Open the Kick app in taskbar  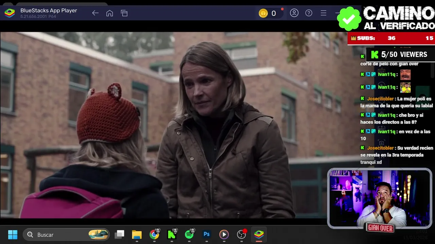click(x=172, y=235)
